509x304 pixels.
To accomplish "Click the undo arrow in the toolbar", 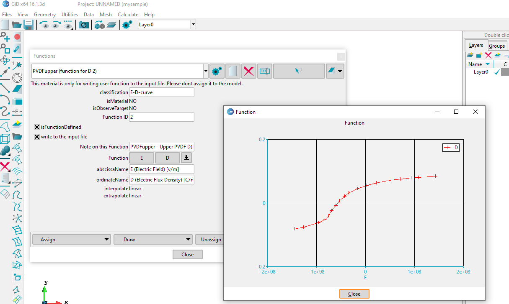I will click(44, 24).
